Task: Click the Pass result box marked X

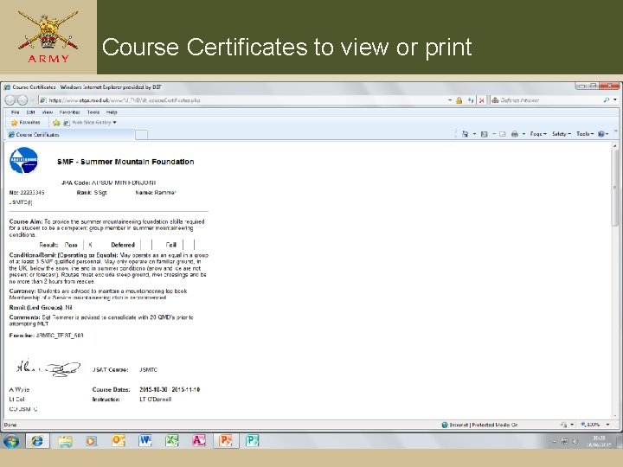Action: [91, 245]
